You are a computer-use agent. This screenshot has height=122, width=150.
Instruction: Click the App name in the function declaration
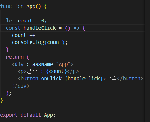point(31,6)
